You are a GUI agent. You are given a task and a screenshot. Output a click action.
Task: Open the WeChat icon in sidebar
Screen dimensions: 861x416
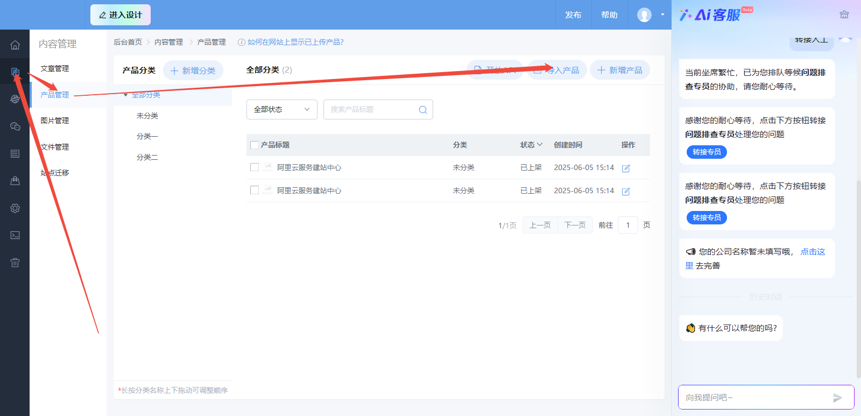pyautogui.click(x=15, y=126)
